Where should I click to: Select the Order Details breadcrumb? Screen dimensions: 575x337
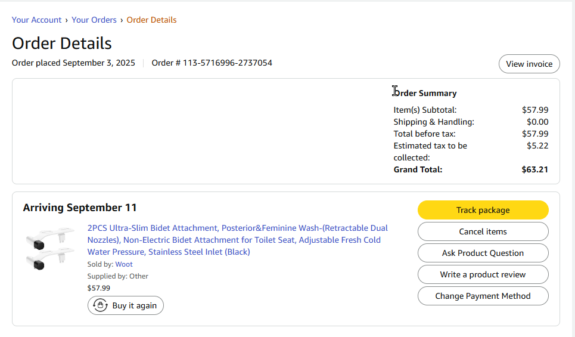pos(151,20)
